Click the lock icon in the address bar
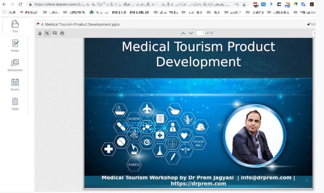 [x=30, y=4]
